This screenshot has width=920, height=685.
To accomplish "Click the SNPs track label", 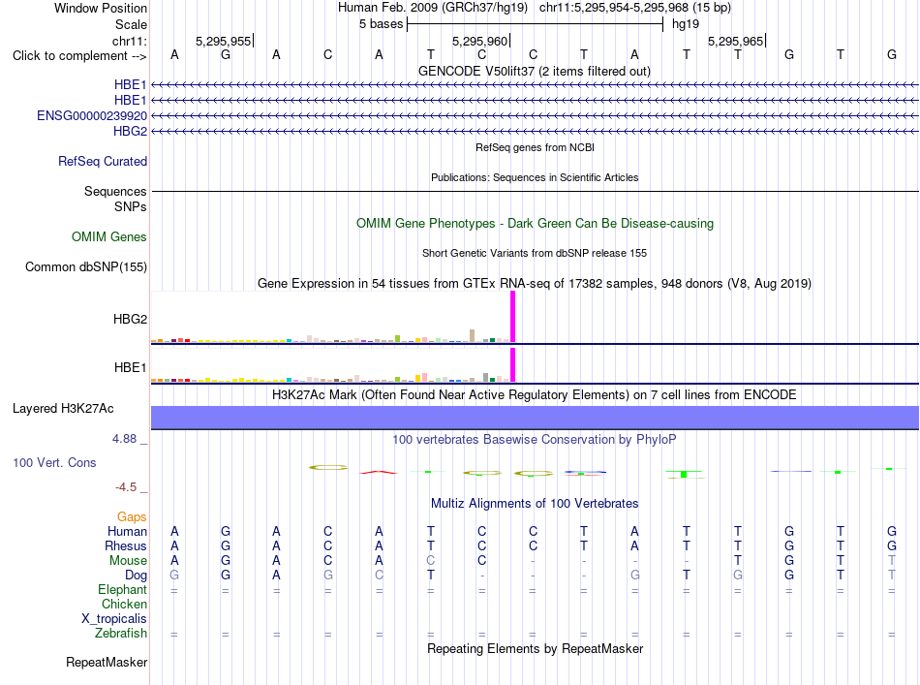I will [x=131, y=206].
